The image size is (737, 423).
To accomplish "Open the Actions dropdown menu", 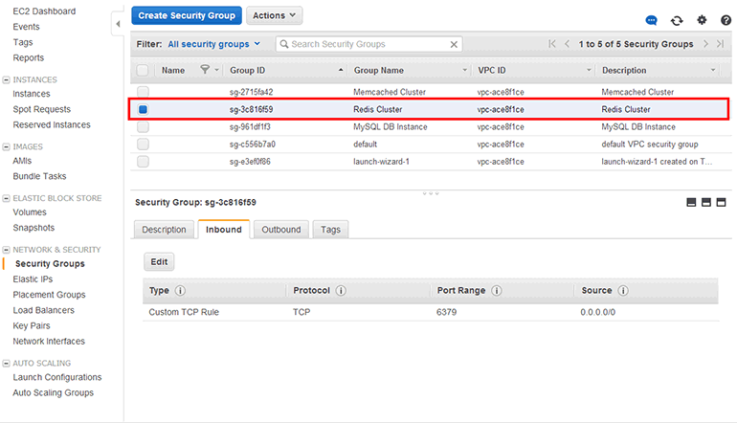I will pos(274,15).
